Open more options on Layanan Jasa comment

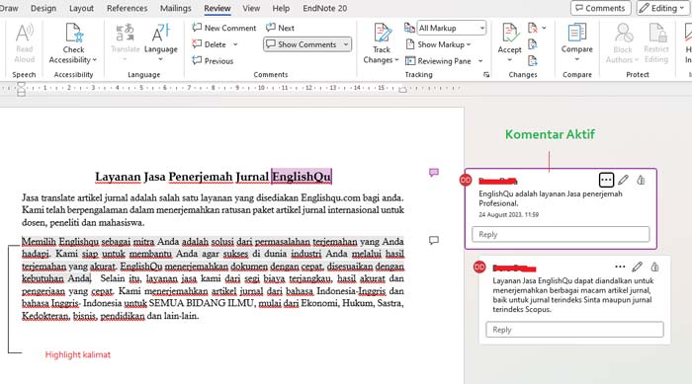point(620,267)
